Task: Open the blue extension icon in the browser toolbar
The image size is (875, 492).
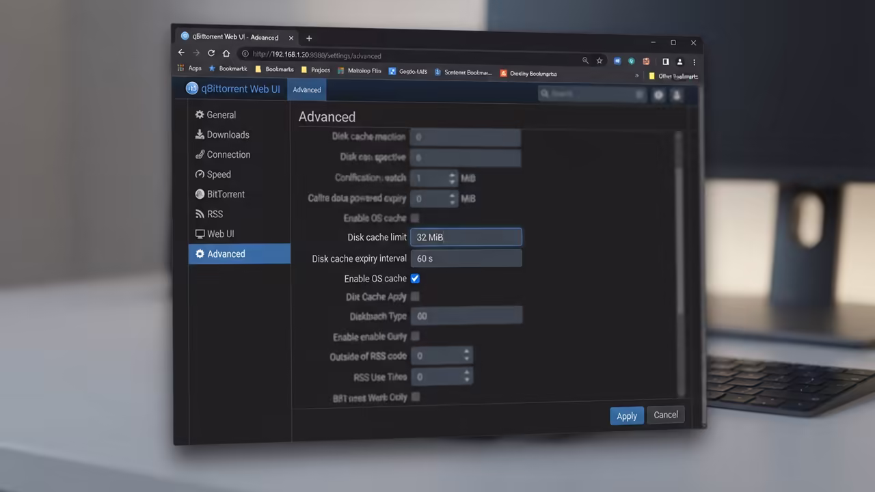Action: [617, 61]
